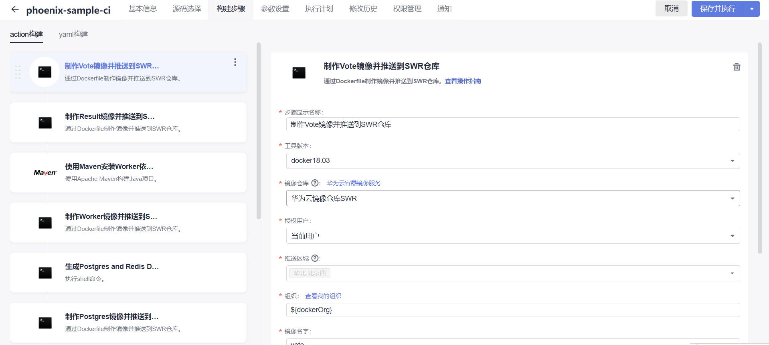Click the 组织 input containing ${dockerOrg}
The width and height of the screenshot is (769, 345).
(513, 310)
